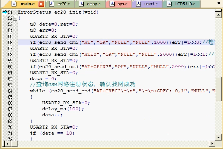Screen dimensions: 223x149
Task: Click "data++;" on line 68
Action: [x=52, y=115]
